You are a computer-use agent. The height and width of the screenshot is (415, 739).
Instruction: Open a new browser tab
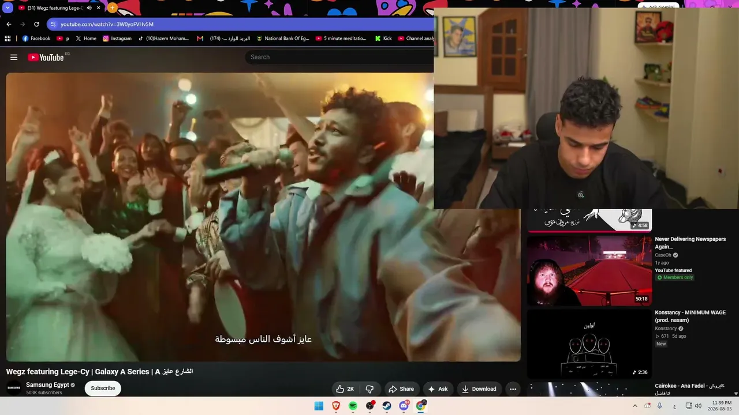click(x=112, y=8)
